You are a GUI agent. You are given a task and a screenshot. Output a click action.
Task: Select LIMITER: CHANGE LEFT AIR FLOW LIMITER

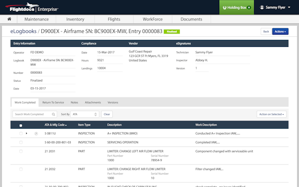click(x=135, y=151)
